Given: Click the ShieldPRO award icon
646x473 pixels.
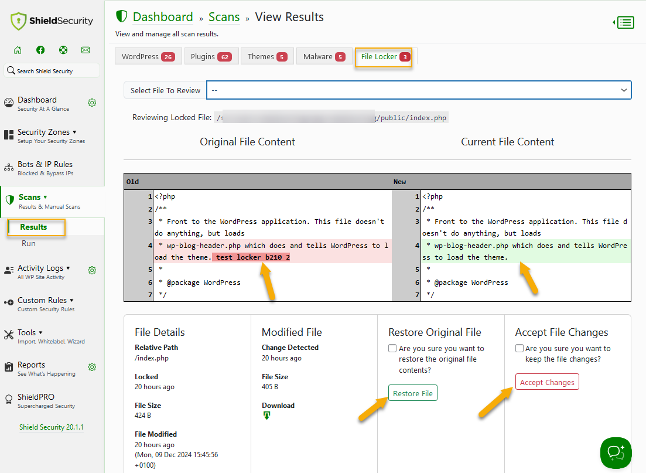Looking at the screenshot, I should coord(9,399).
